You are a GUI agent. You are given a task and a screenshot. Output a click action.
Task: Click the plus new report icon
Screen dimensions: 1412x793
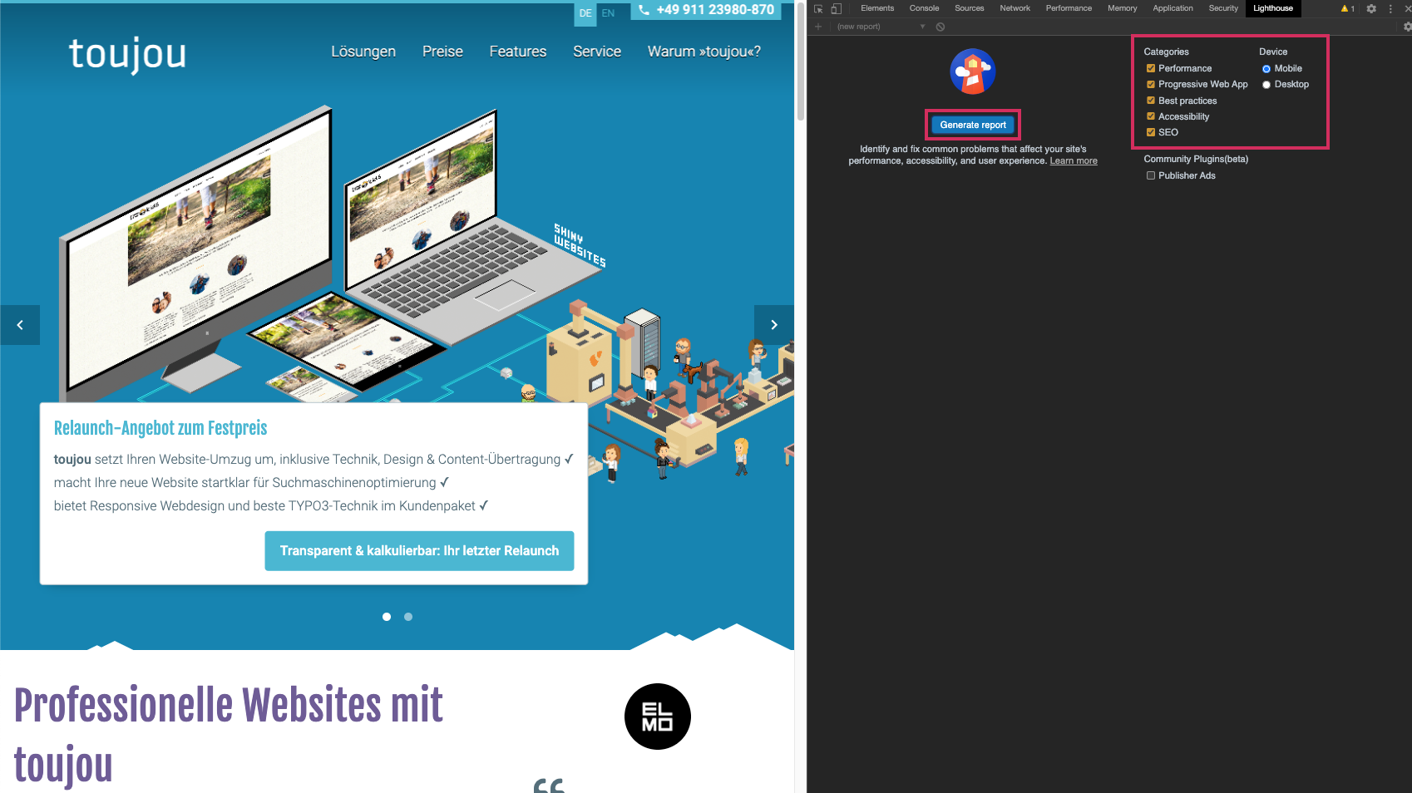(x=818, y=27)
